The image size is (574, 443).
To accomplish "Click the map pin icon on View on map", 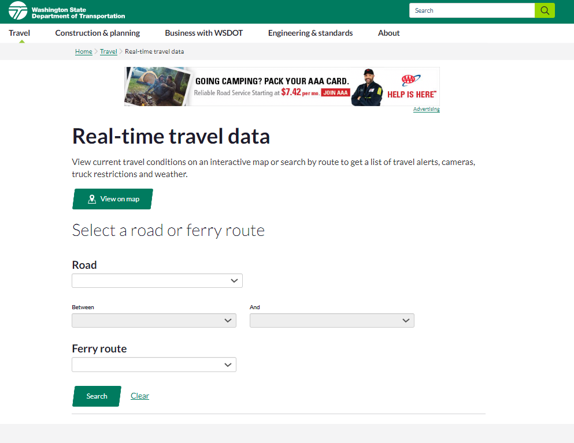I will click(92, 199).
